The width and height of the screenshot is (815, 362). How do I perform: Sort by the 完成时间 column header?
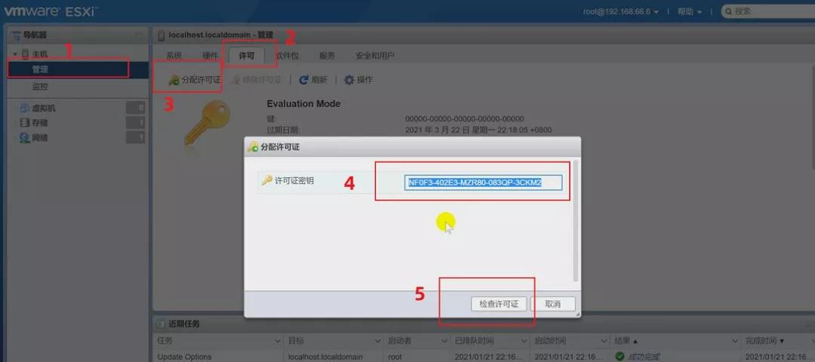777,341
